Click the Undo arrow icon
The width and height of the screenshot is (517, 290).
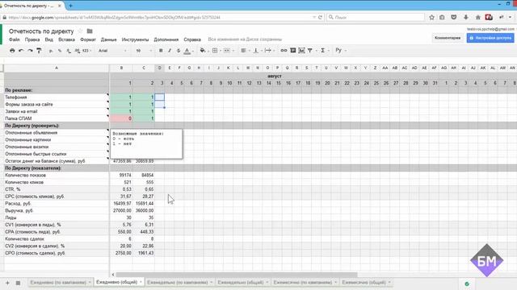point(21,51)
